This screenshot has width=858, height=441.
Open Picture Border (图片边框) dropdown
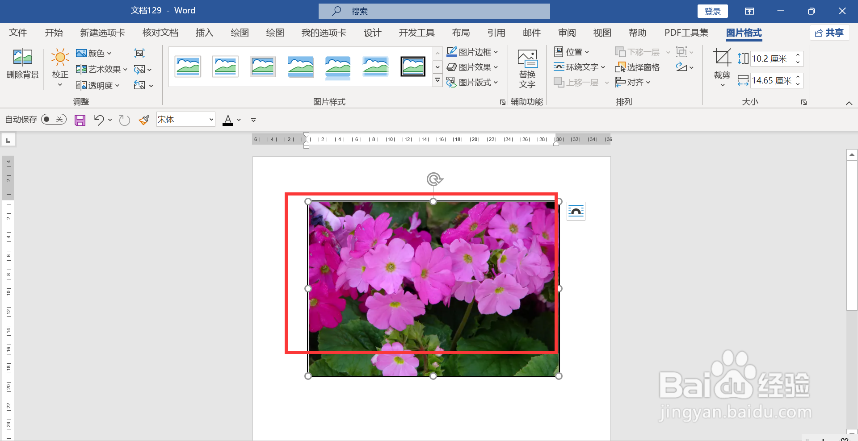(x=472, y=52)
